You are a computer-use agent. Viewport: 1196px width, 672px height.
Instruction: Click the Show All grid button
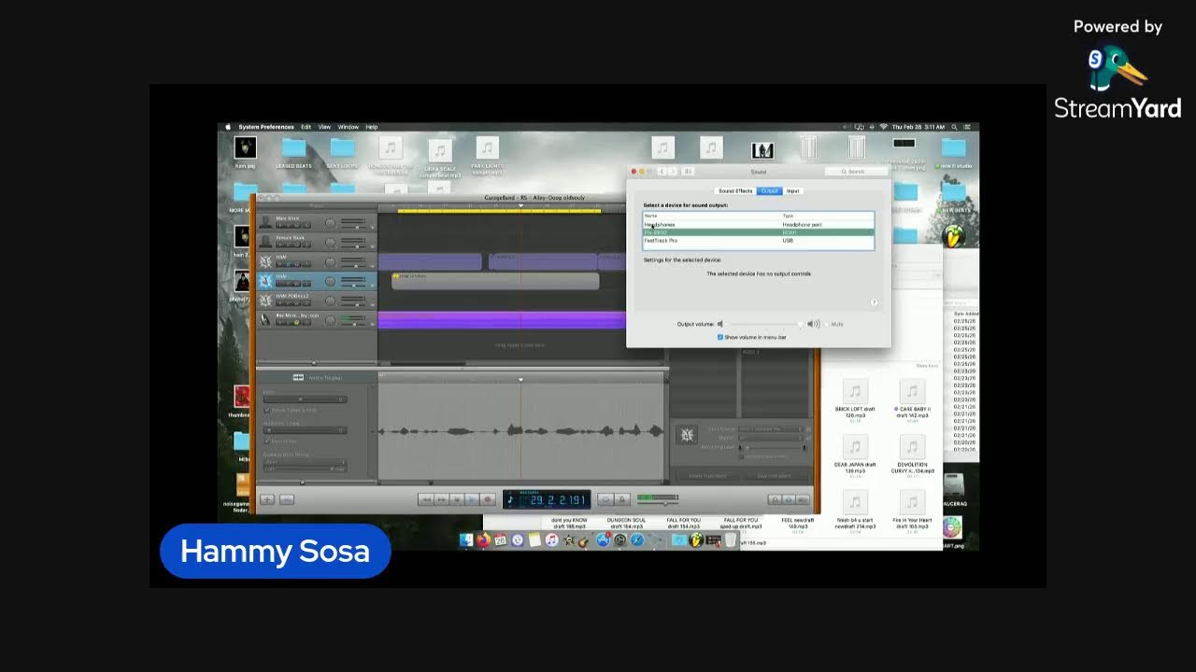[x=688, y=172]
